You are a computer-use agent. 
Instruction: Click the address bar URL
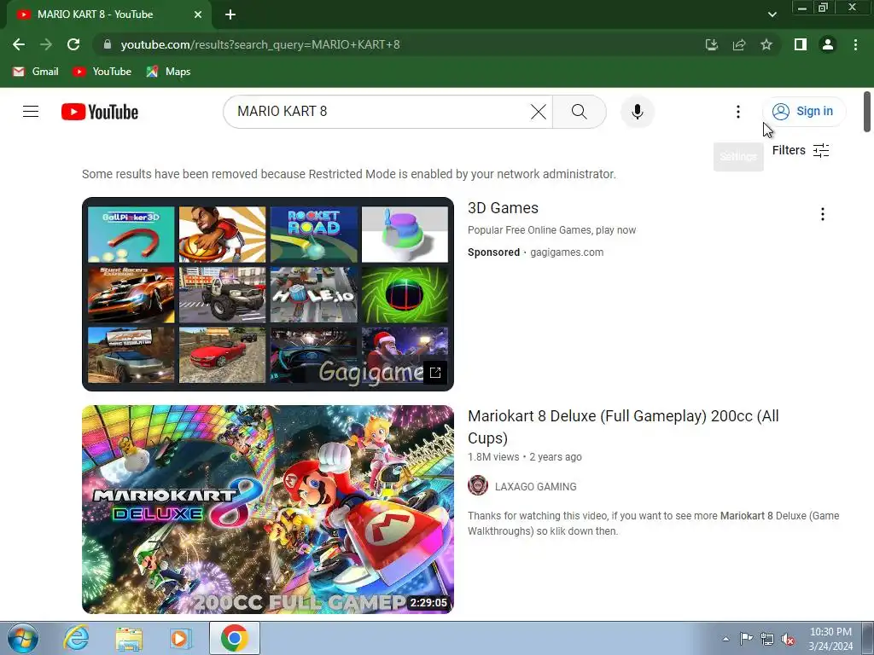[x=260, y=44]
